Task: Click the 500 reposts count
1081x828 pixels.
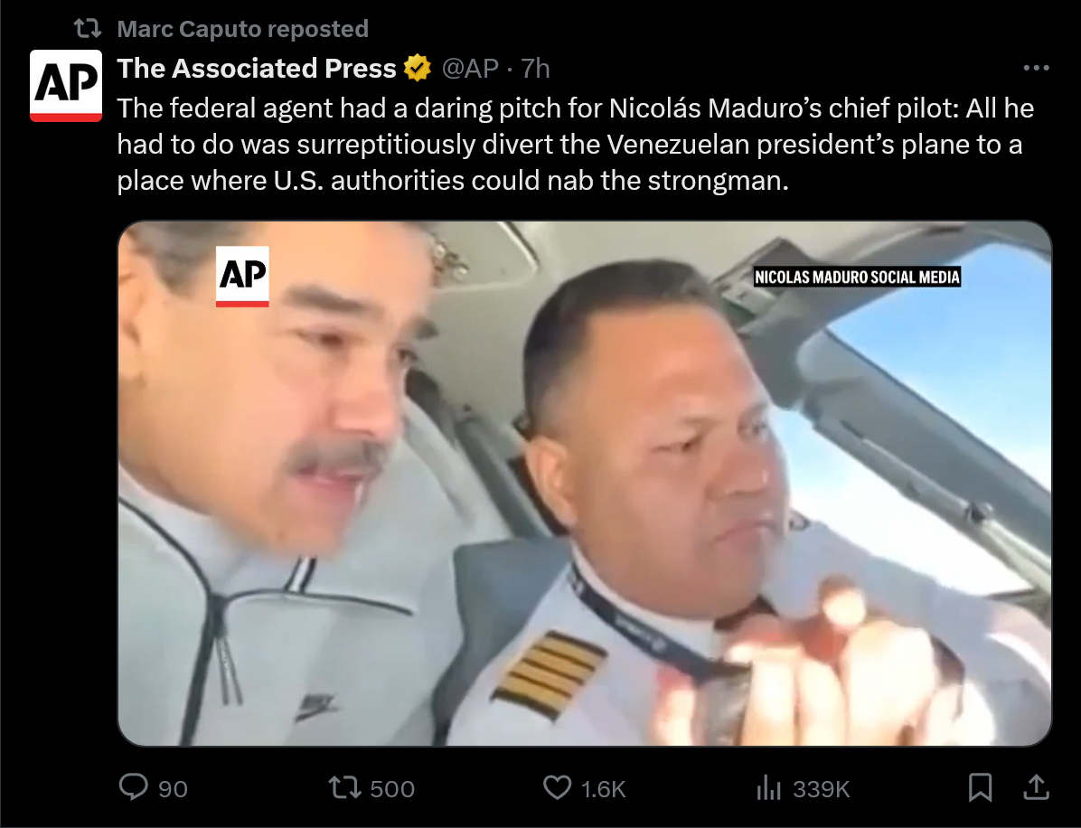Action: 392,789
